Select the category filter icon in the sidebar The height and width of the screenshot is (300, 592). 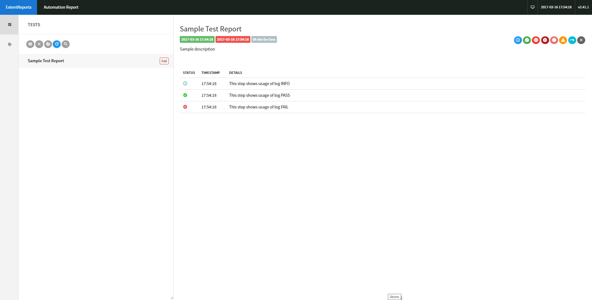pyautogui.click(x=10, y=44)
